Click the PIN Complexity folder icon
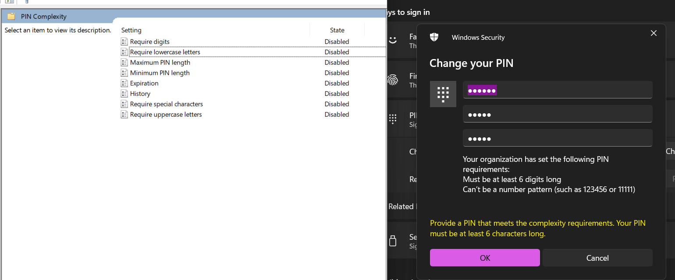This screenshot has height=280, width=675. 11,17
